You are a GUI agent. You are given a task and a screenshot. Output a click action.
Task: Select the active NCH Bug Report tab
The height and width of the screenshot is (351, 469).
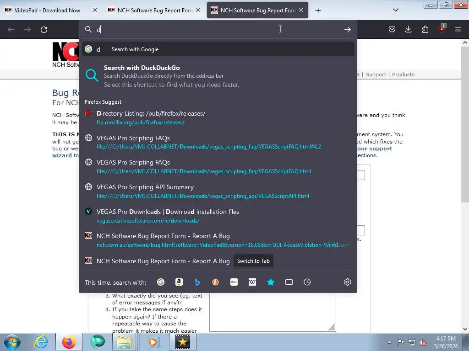coord(257,10)
